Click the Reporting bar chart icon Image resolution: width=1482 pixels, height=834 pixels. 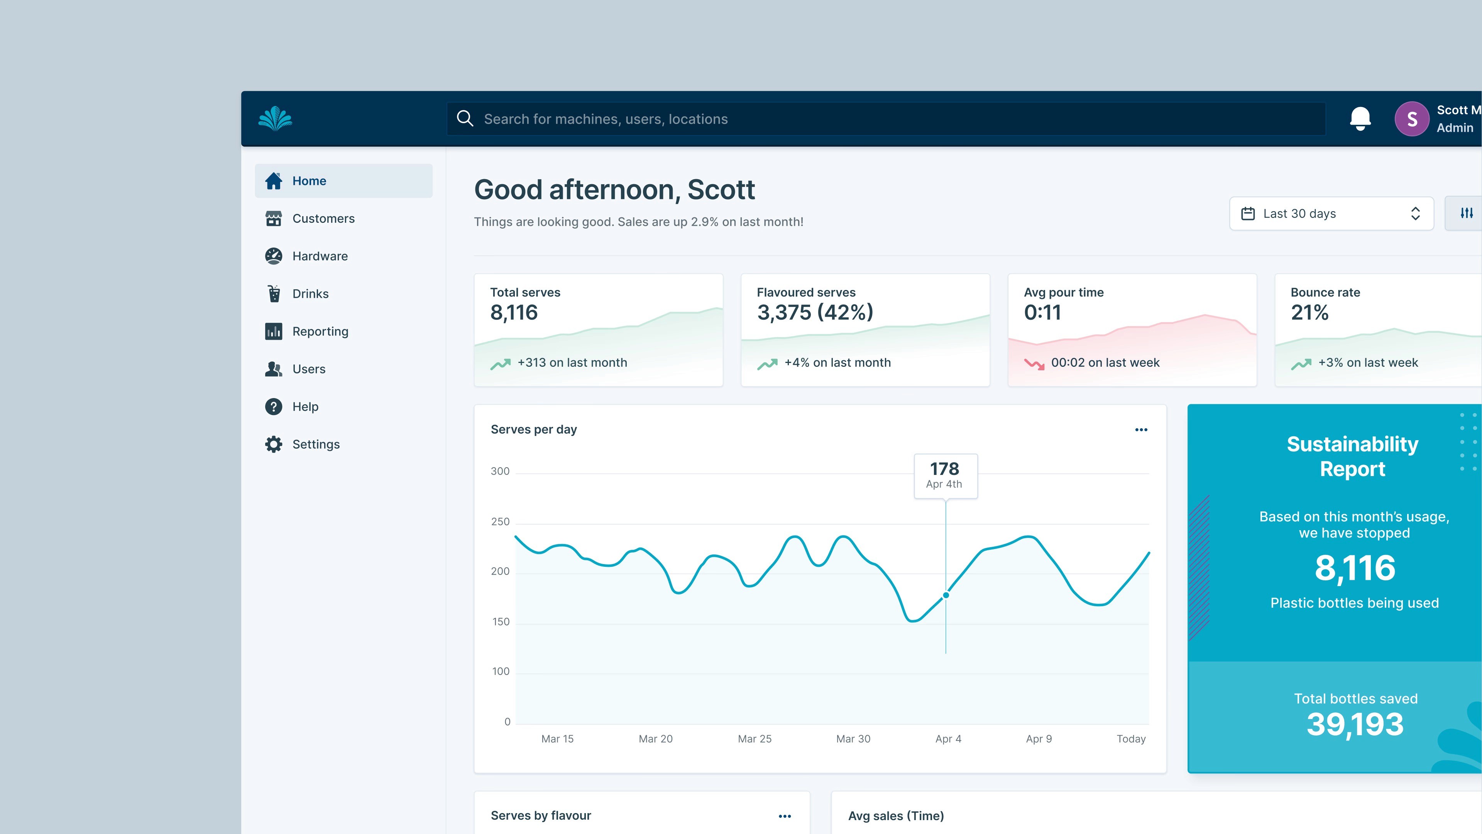point(273,332)
